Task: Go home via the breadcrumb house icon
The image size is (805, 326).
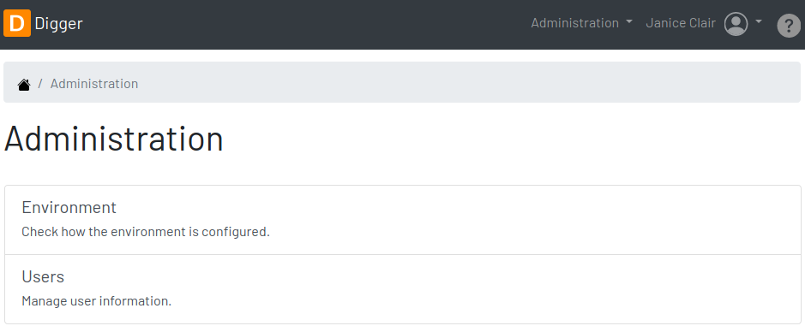Action: pos(24,85)
